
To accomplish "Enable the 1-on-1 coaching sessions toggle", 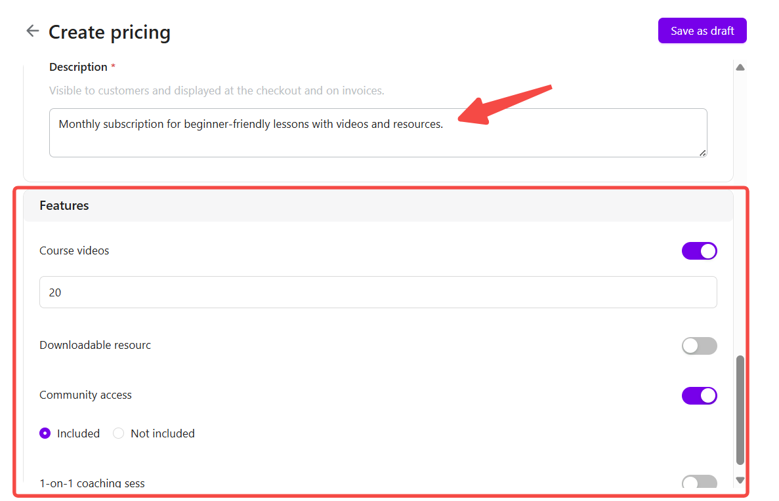I will [699, 483].
